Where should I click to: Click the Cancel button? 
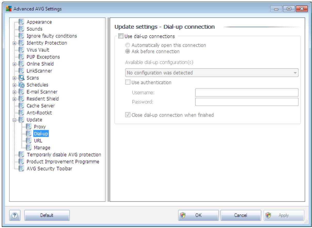click(241, 215)
